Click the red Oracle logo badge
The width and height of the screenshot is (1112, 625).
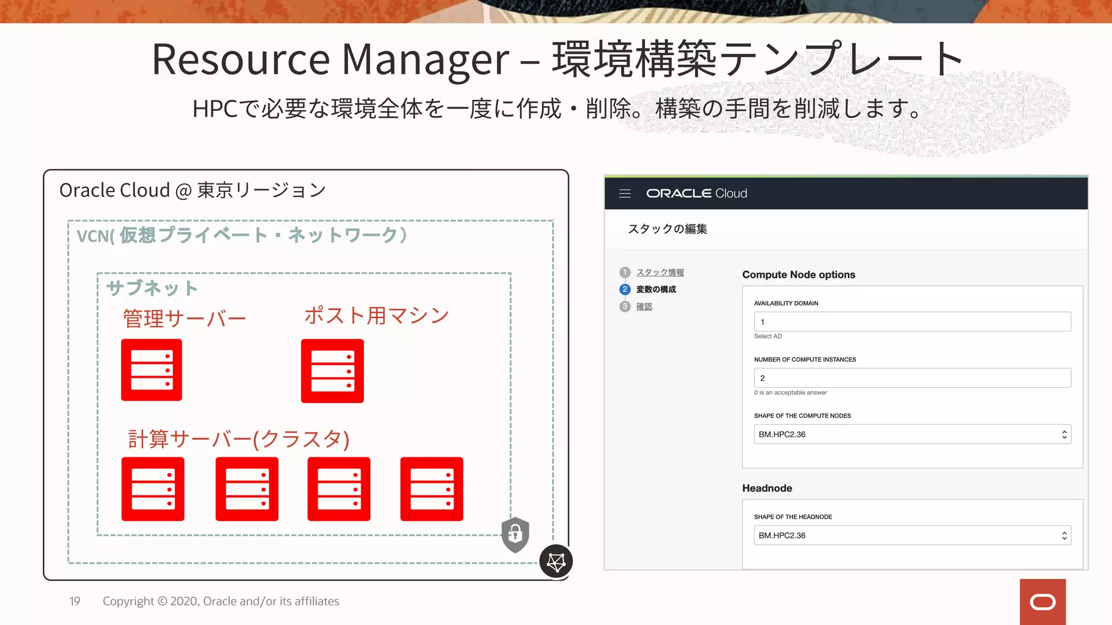[1042, 602]
